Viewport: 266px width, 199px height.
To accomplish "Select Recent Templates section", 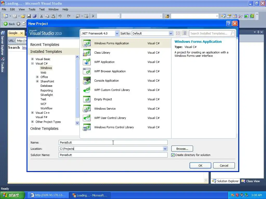I will (x=45, y=45).
